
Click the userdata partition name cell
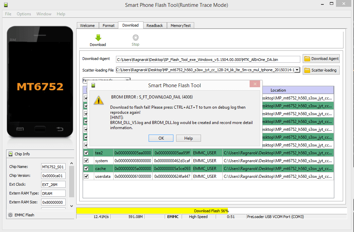point(104,176)
